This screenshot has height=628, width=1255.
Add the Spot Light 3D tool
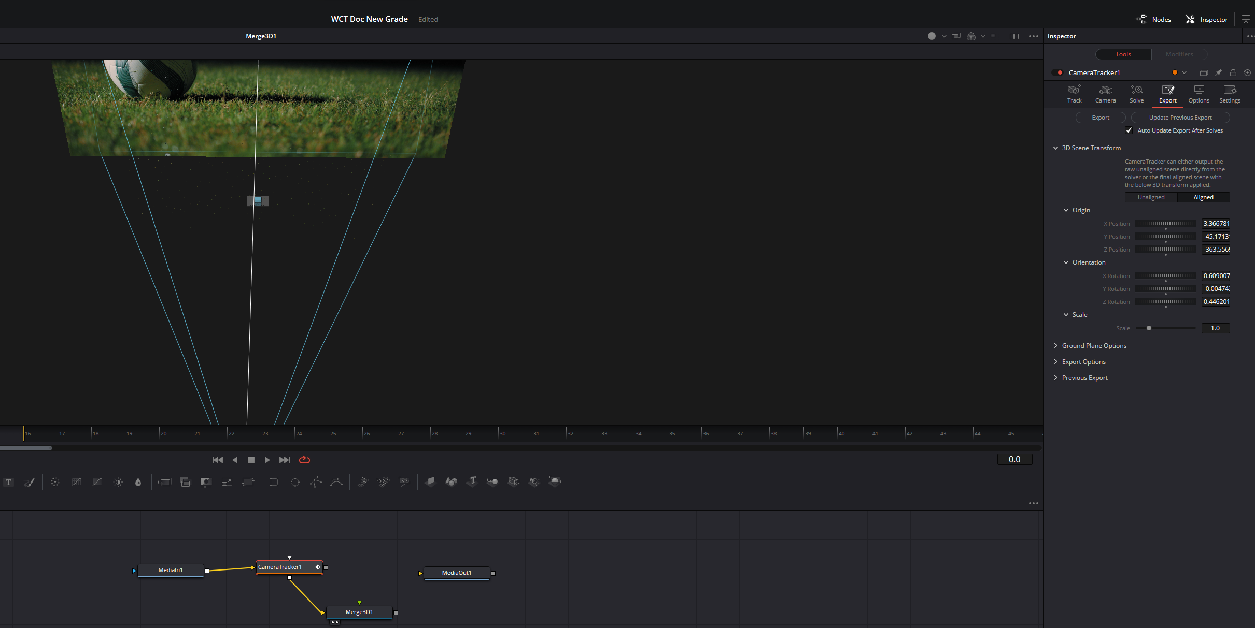coord(534,482)
